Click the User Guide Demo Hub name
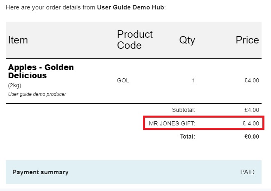This screenshot has height=191, width=271. coord(131,8)
